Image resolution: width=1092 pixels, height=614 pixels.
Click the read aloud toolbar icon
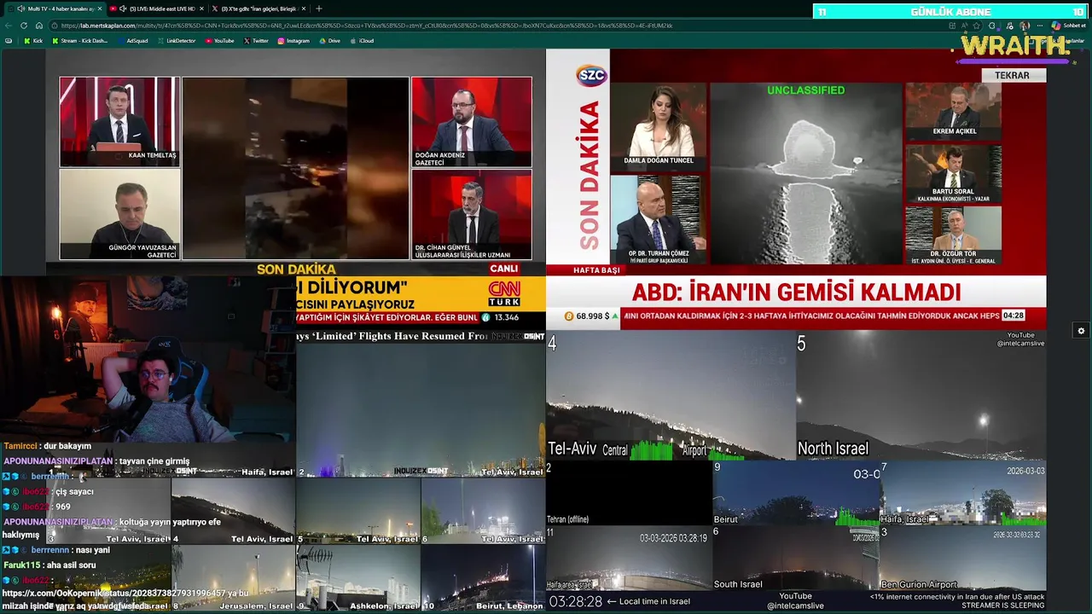[964, 26]
